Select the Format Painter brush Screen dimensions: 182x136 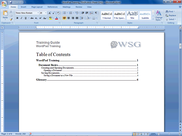[11, 19]
